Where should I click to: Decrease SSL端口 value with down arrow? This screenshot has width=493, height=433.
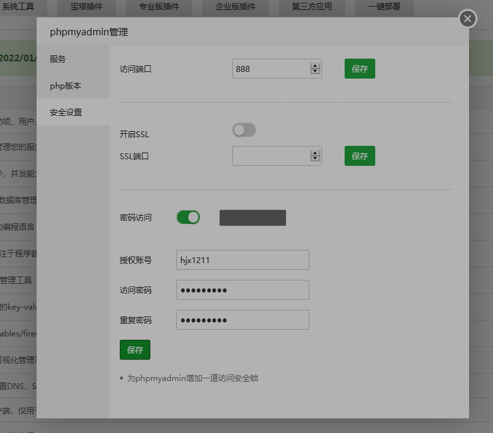315,159
